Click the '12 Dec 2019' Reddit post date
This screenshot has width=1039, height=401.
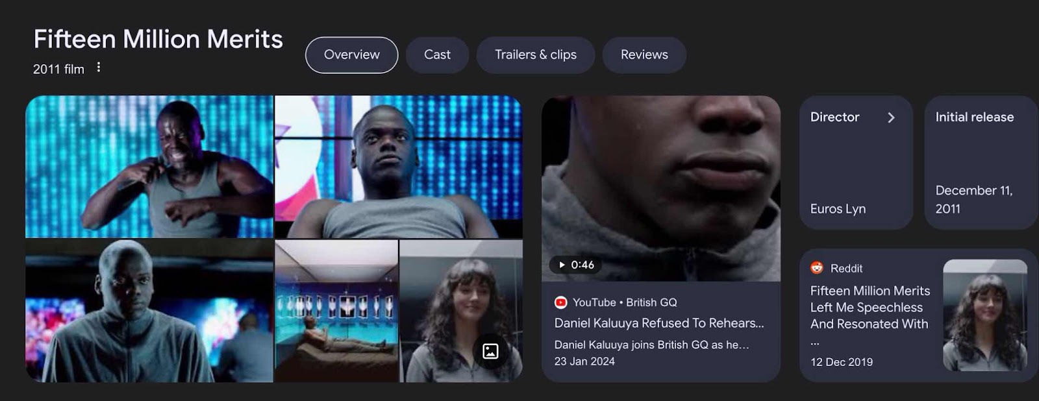(842, 362)
